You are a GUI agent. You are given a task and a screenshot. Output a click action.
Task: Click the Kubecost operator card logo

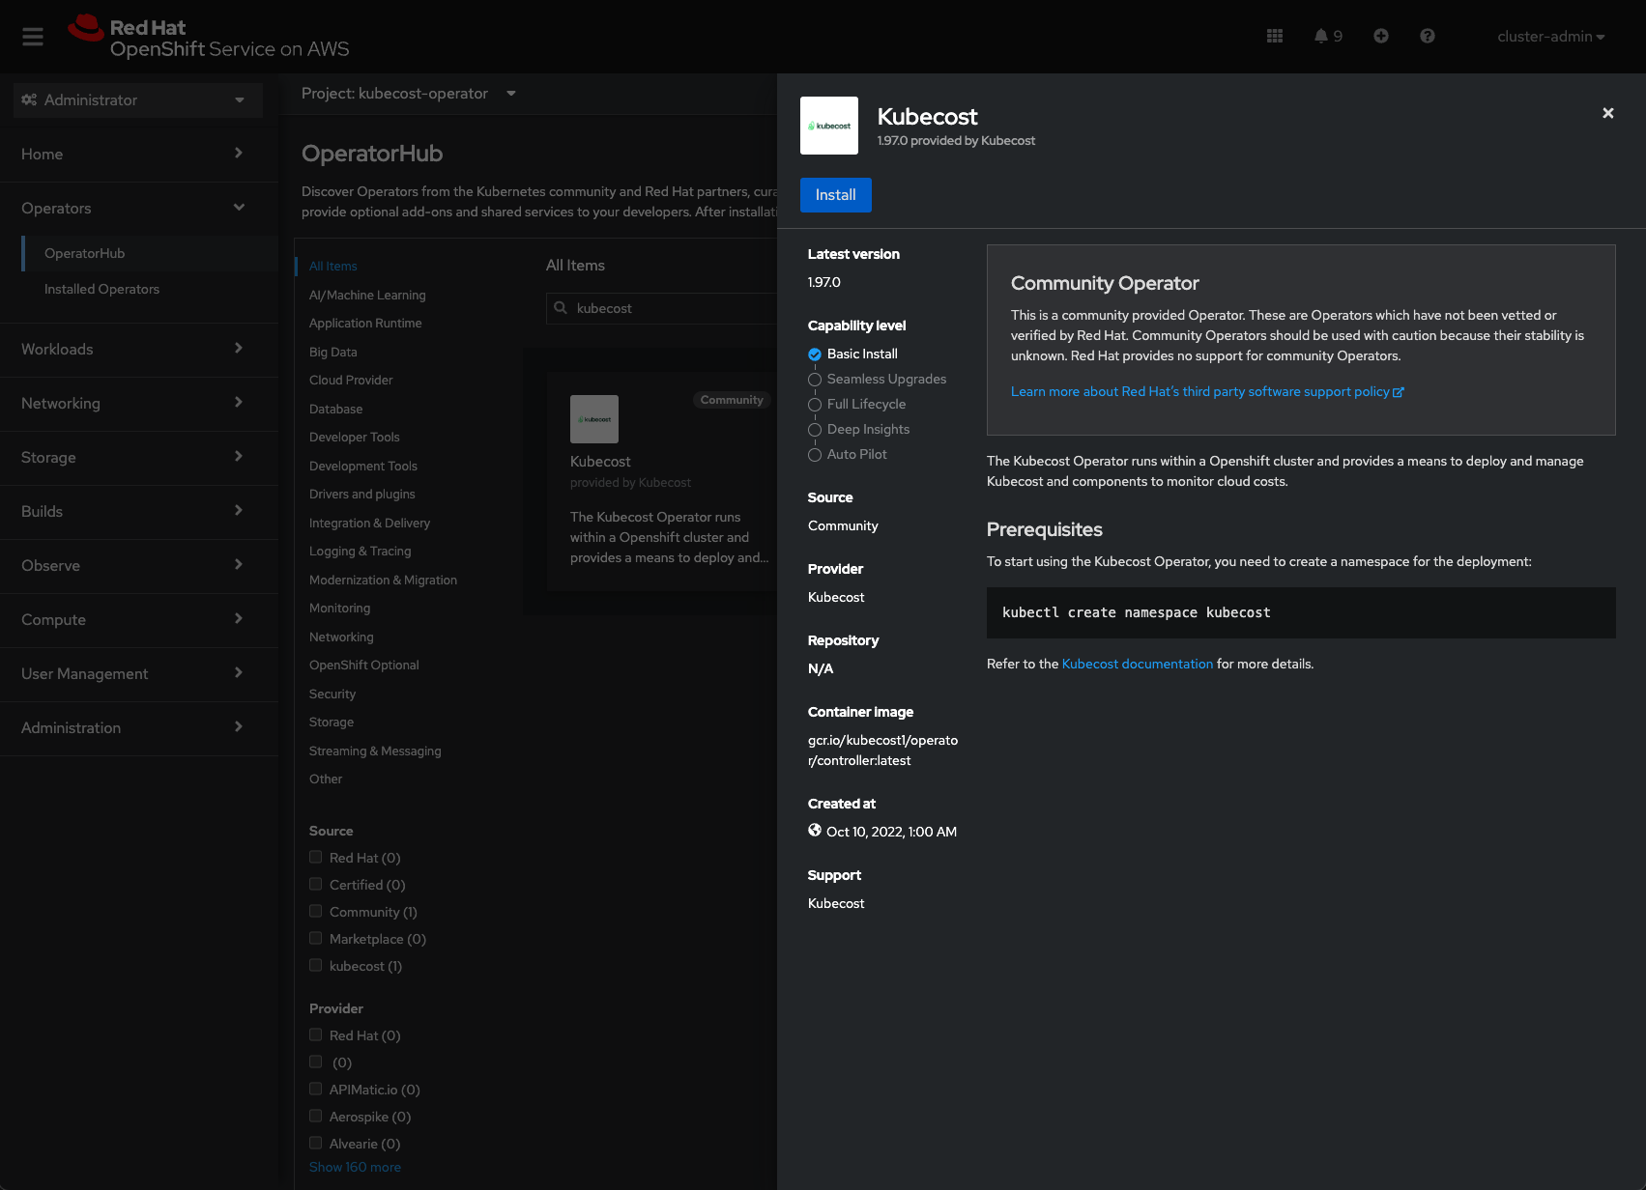(594, 419)
